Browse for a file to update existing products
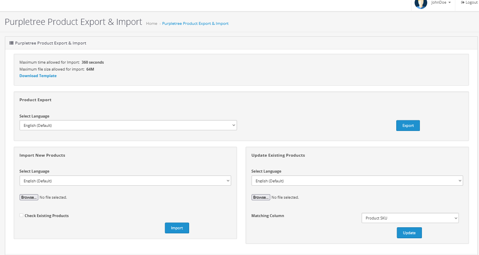Screen dimensions: 479x255 (260, 197)
